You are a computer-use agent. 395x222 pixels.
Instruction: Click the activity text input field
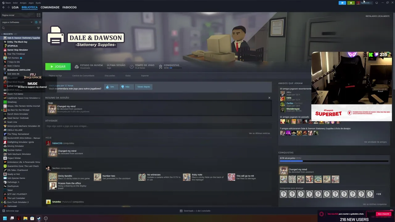pyautogui.click(x=158, y=126)
